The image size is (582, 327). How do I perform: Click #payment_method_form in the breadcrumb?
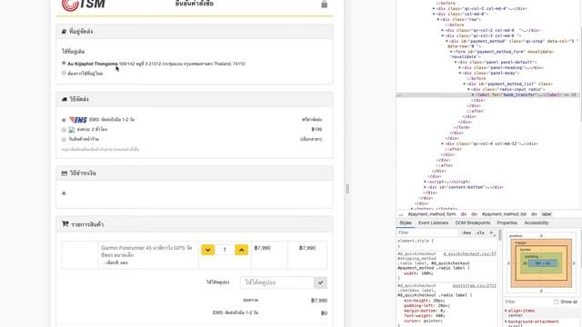click(x=432, y=214)
